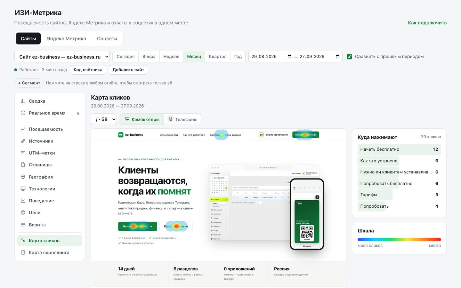Click Открыть кабинет button in preview header

[x=306, y=135]
